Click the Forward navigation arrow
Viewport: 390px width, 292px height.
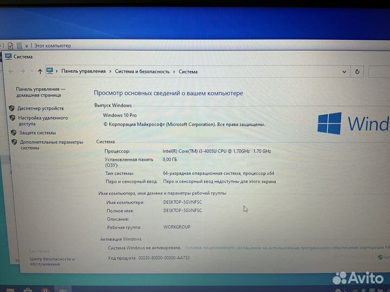[22, 71]
